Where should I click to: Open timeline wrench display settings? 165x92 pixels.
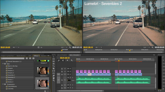[72, 60]
